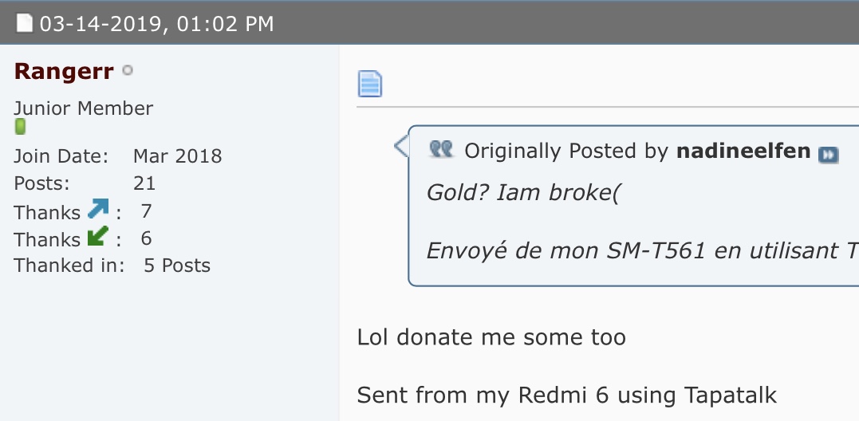
Task: Open the Rangerr username profile link
Action: point(64,71)
